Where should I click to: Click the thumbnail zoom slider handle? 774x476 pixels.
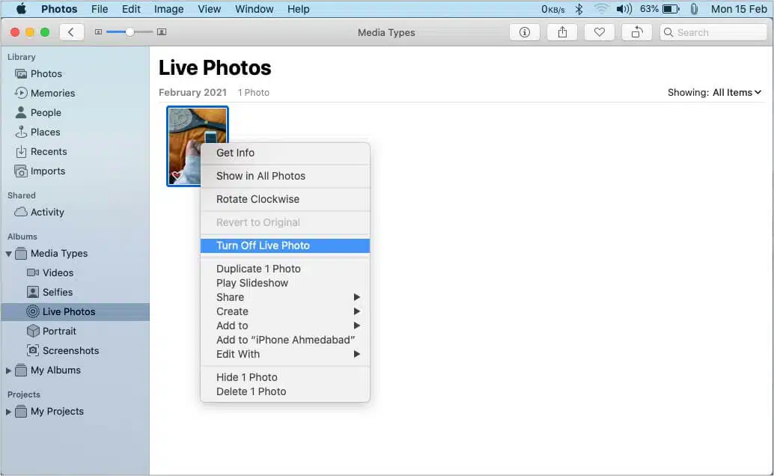click(129, 32)
